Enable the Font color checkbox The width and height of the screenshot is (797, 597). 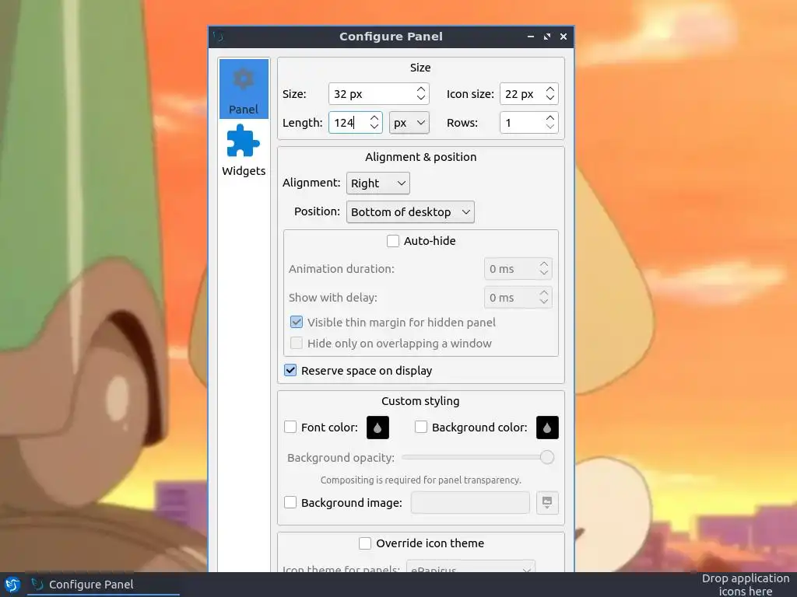tap(290, 428)
